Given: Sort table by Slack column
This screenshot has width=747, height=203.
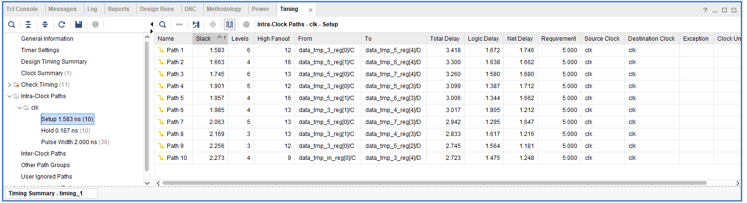Looking at the screenshot, I should (x=210, y=39).
